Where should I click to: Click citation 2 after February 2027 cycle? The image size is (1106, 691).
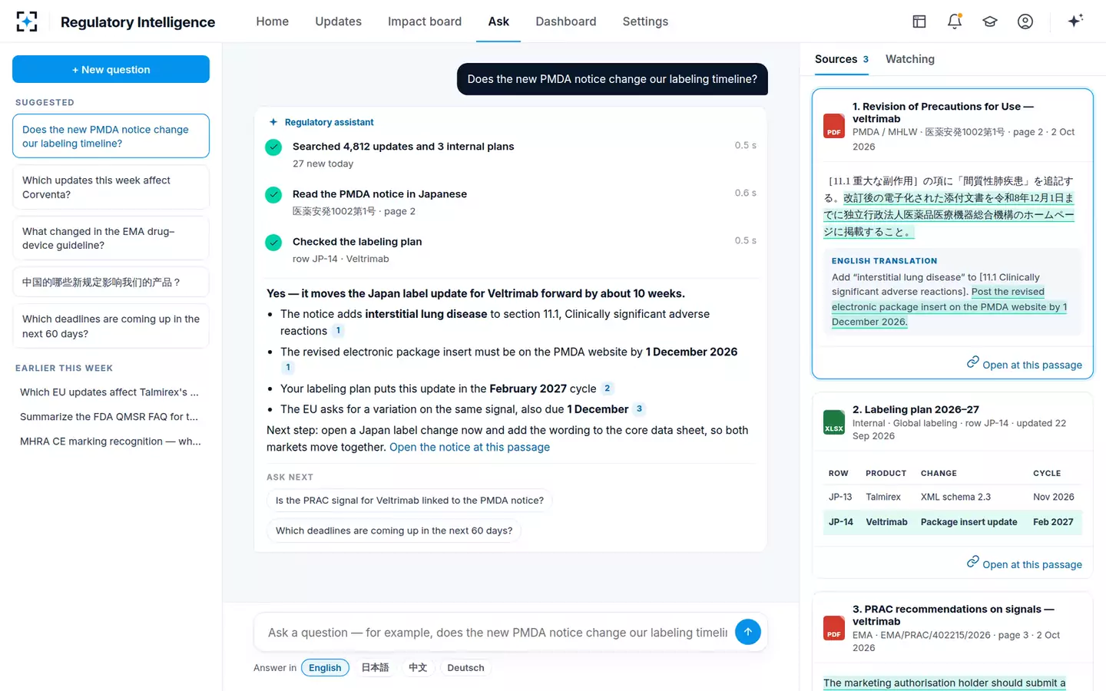607,388
